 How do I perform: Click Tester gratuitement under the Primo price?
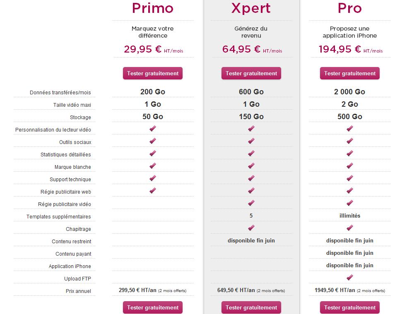(x=152, y=73)
